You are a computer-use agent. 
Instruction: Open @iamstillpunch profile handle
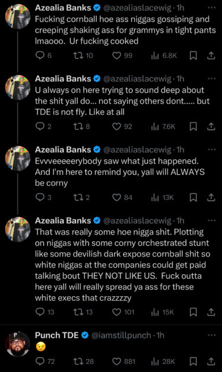click(x=121, y=335)
